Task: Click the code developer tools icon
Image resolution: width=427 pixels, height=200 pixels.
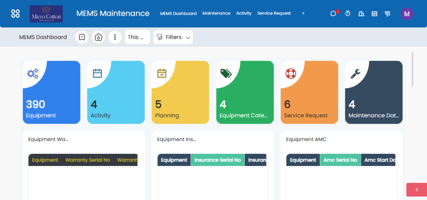Action: tap(374, 14)
